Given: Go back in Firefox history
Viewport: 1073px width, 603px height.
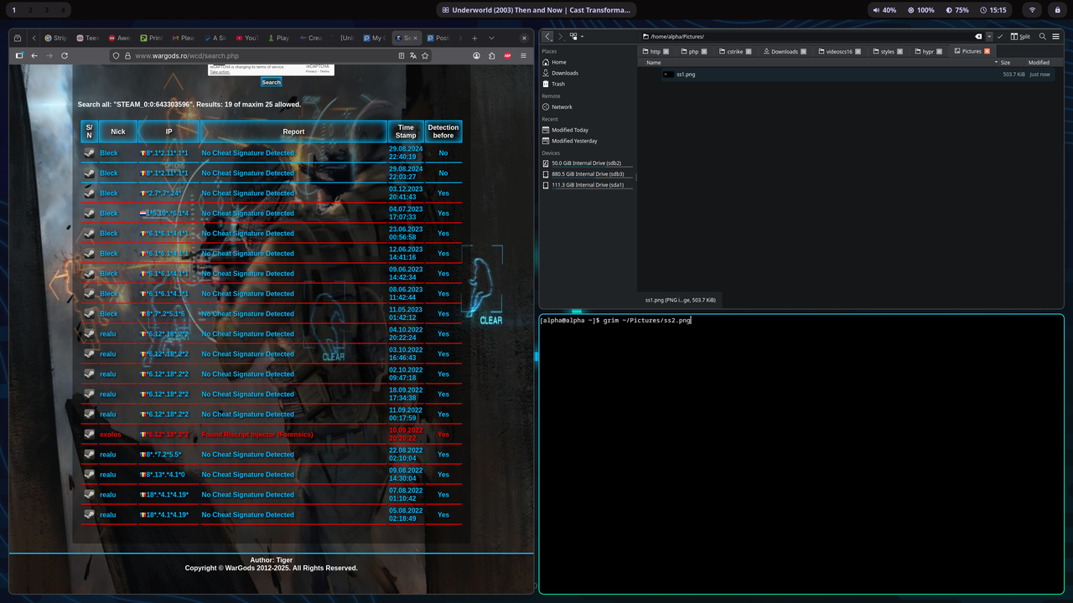Looking at the screenshot, I should (x=34, y=55).
